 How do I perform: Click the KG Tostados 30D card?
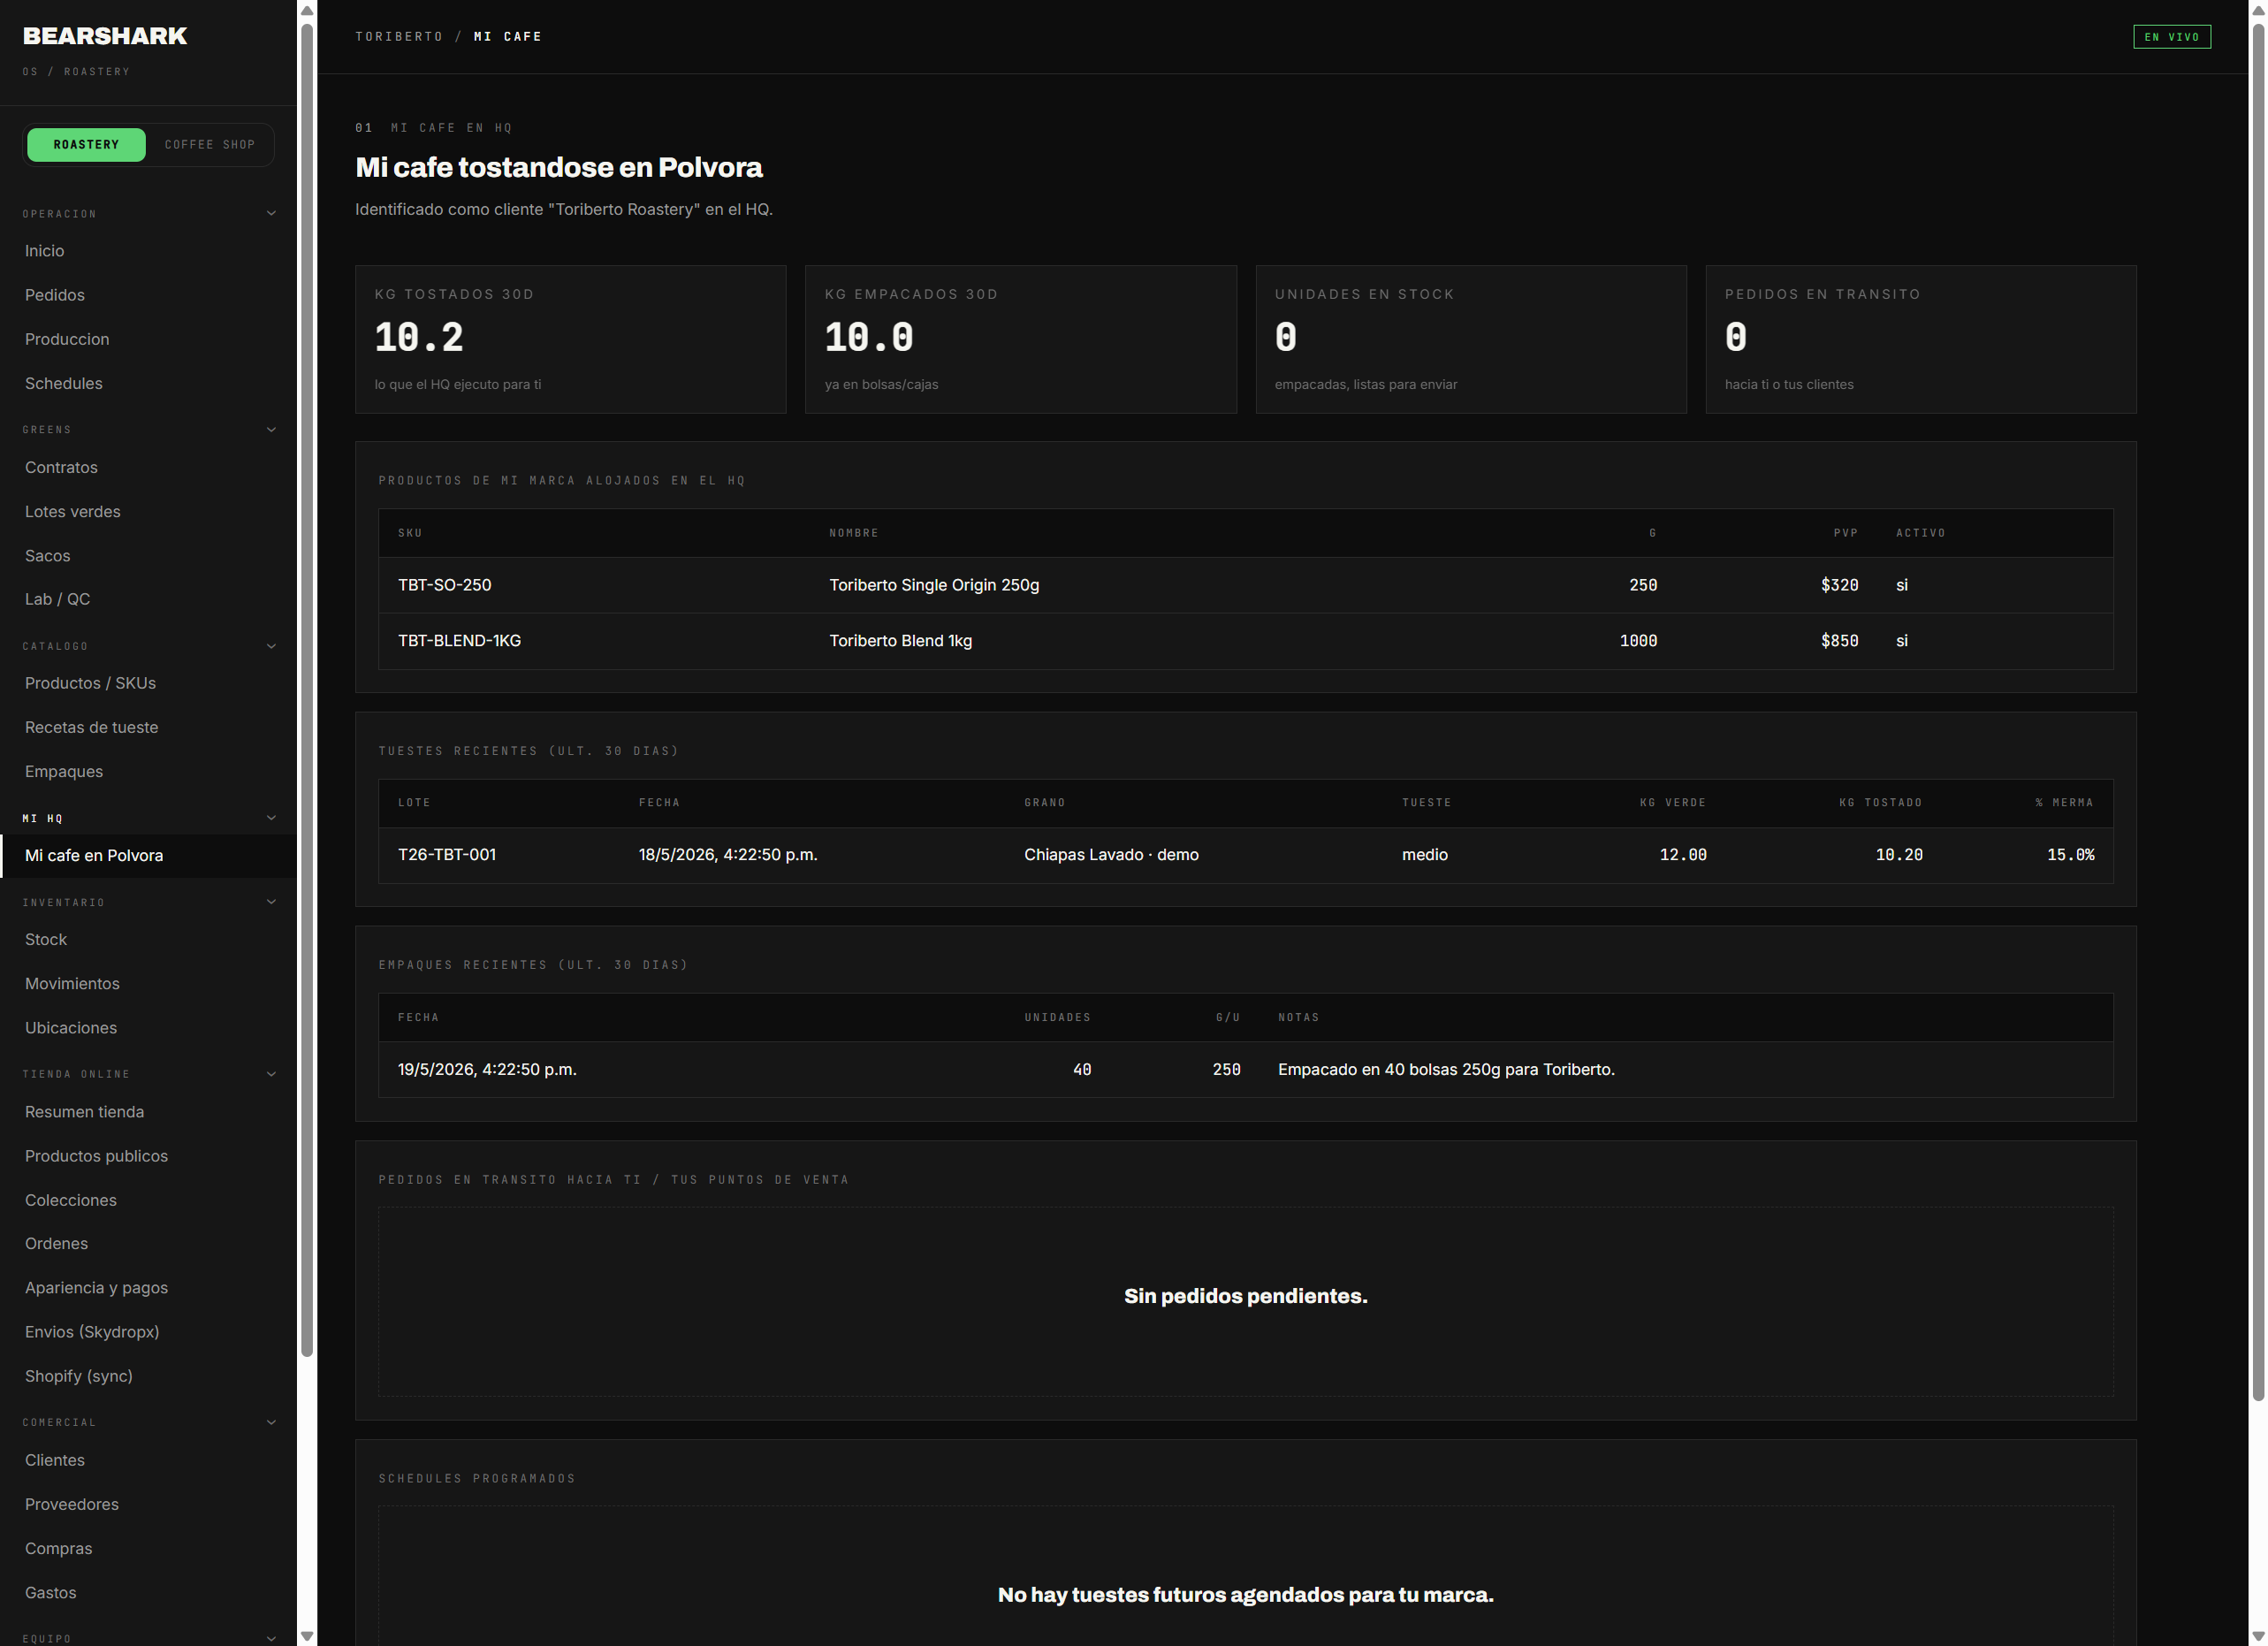point(570,339)
